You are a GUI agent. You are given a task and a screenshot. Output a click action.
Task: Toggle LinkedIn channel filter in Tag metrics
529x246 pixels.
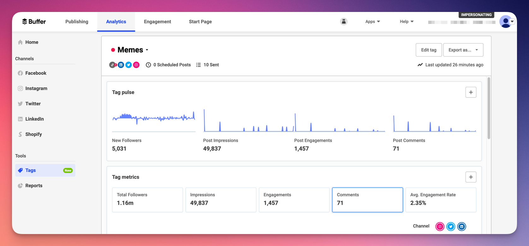coord(461,226)
